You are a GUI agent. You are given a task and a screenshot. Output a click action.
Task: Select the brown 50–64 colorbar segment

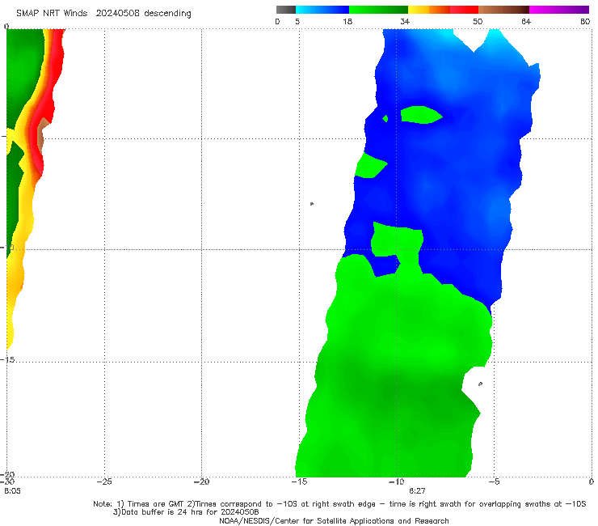(x=503, y=10)
